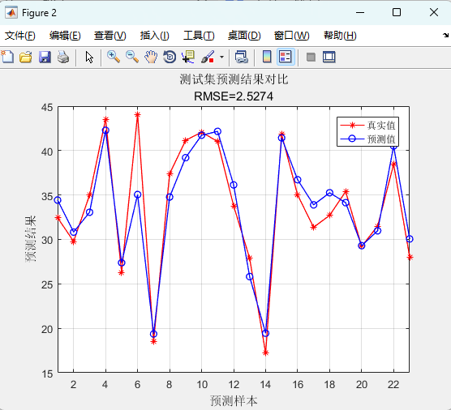The width and height of the screenshot is (451, 410).
Task: Select the 真实值 legend entry
Action: (x=368, y=125)
